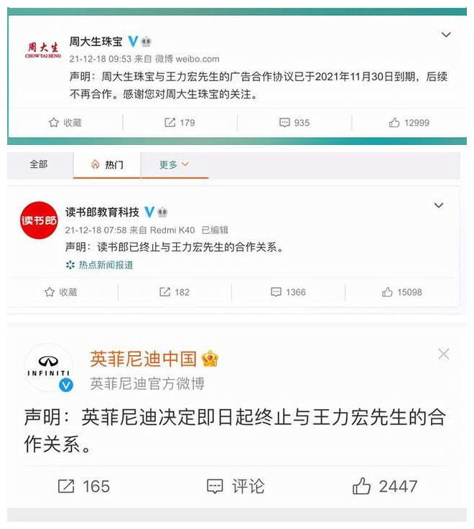Open the 热点新闻报道 topic link
Image resolution: width=474 pixels, height=529 pixels.
tap(100, 265)
